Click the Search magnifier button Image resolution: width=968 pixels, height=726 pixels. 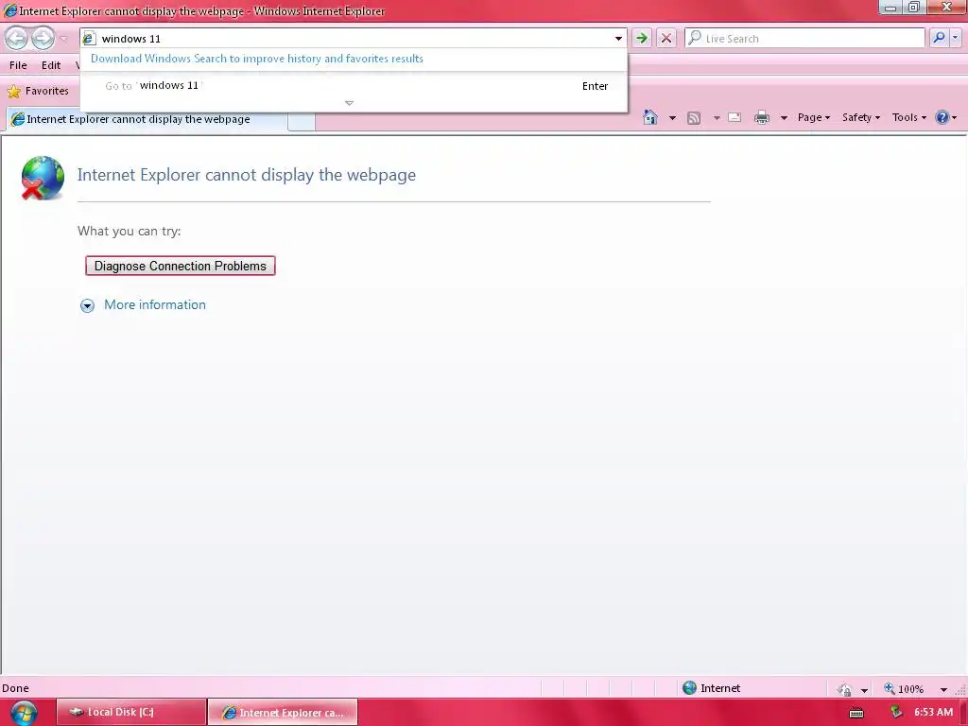tap(939, 38)
